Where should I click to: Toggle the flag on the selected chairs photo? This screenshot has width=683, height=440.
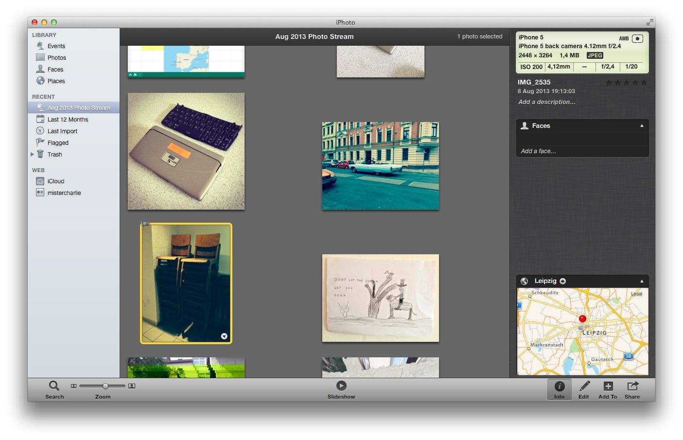pos(145,225)
